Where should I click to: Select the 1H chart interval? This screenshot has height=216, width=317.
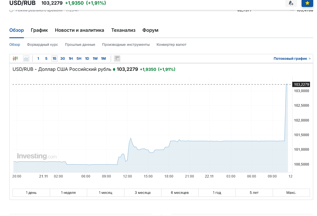coord(71,59)
